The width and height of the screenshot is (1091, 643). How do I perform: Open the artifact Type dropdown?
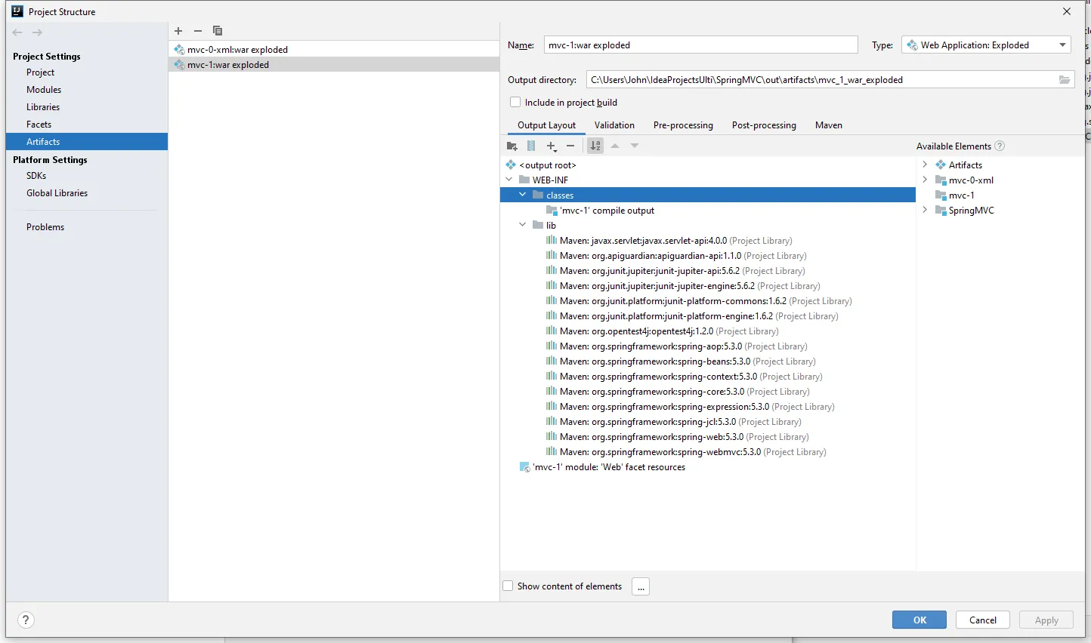click(x=986, y=45)
